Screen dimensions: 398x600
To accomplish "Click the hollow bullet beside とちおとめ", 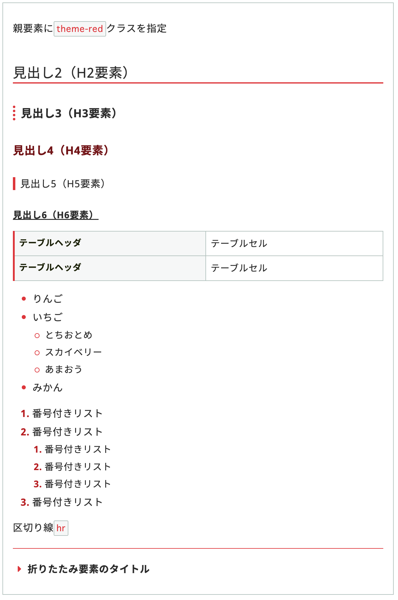I will point(37,336).
